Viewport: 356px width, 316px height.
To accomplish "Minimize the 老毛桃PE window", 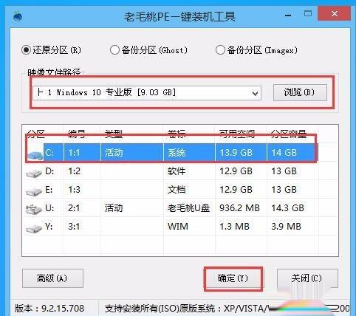I will point(288,16).
